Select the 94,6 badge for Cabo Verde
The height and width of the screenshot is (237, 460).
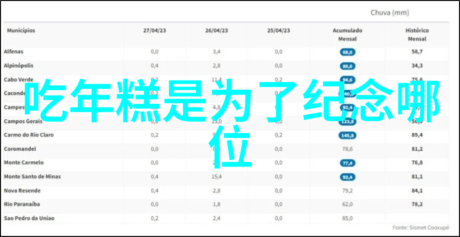tap(347, 80)
